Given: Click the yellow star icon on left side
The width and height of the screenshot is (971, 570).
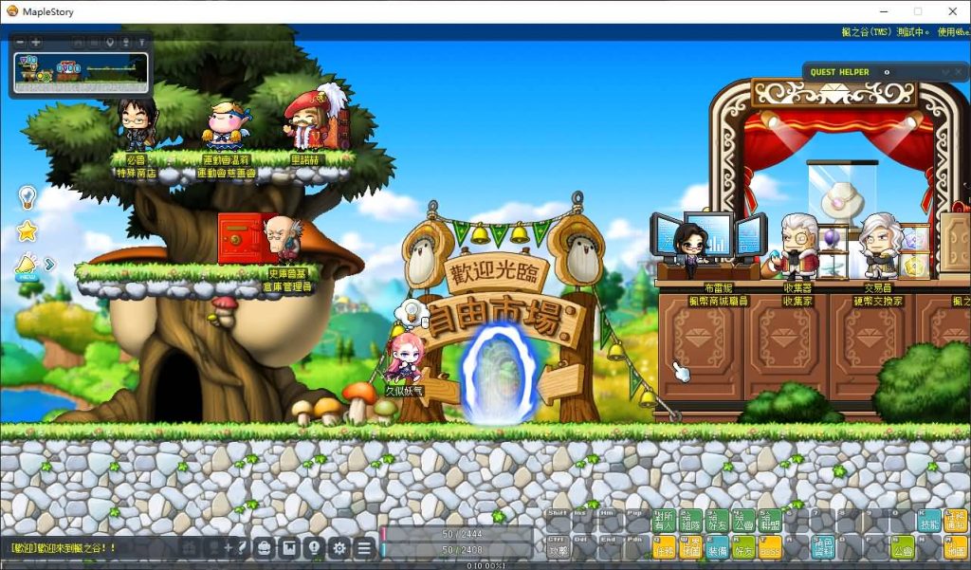Looking at the screenshot, I should click(x=27, y=231).
